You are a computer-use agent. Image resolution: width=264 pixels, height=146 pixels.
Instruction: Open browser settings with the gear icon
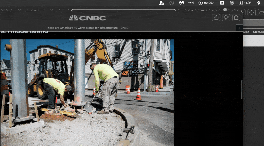point(251,12)
